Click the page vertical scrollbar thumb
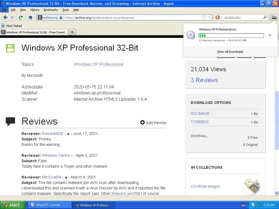Image resolution: width=279 pixels, height=209 pixels. 277,120
